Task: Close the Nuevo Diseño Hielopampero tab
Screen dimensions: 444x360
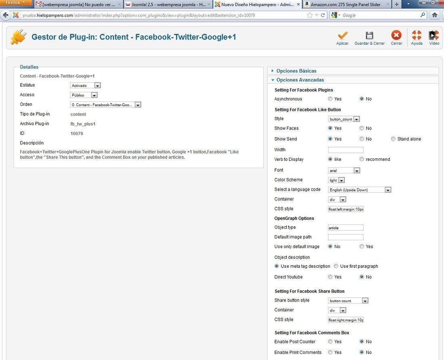Action: (x=298, y=4)
